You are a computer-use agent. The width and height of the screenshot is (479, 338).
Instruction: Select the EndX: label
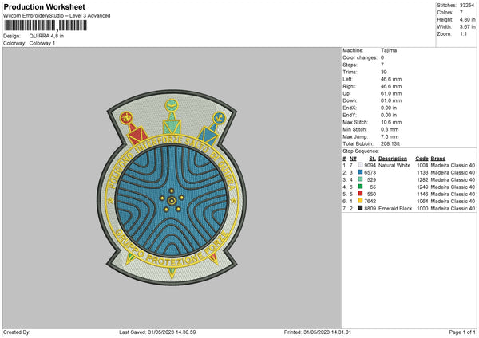point(350,108)
